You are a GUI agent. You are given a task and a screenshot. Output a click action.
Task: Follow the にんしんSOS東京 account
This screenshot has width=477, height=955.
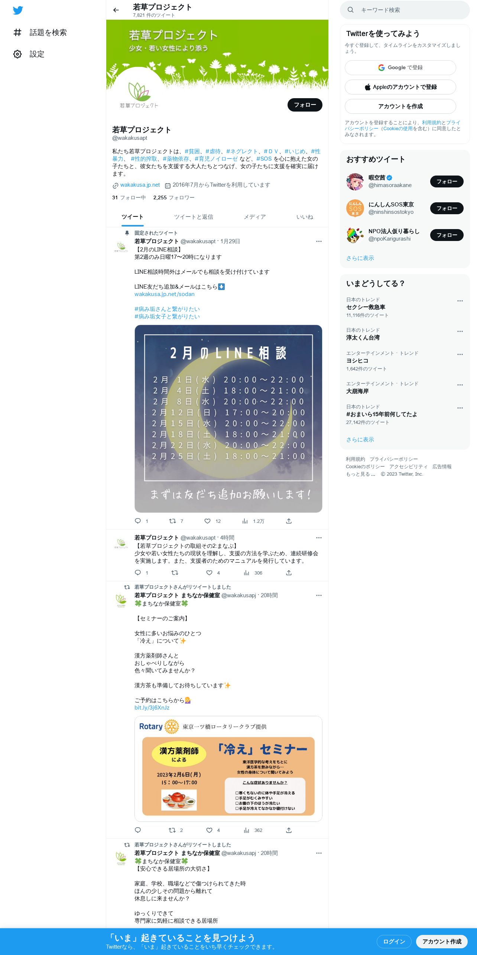pos(447,208)
